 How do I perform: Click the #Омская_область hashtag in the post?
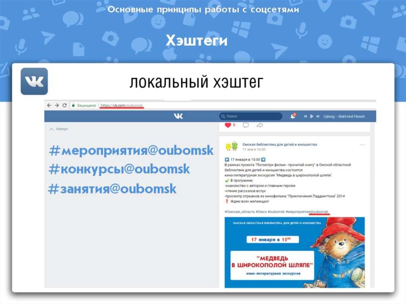pyautogui.click(x=239, y=212)
